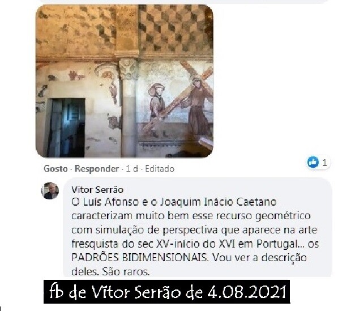Click the Gosto like link
This screenshot has height=311, width=338.
coord(55,169)
